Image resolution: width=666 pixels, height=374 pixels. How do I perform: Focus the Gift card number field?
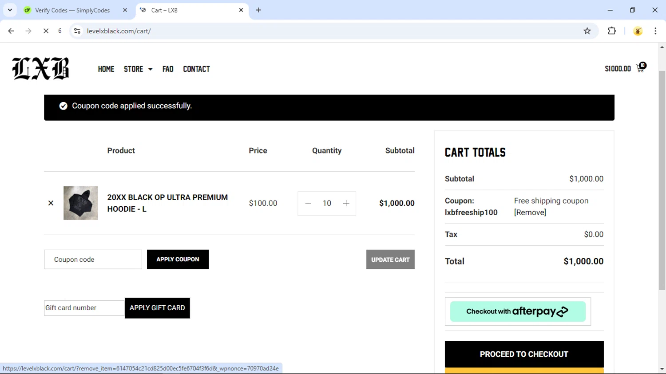84,308
